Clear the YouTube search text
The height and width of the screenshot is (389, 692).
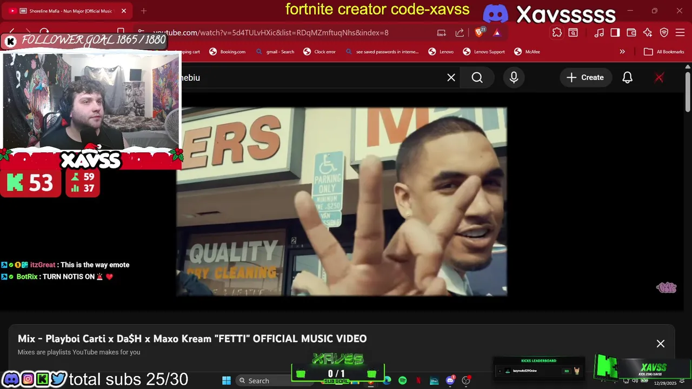tap(451, 78)
